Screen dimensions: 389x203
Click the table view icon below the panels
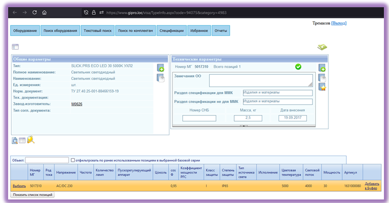(x=22, y=140)
